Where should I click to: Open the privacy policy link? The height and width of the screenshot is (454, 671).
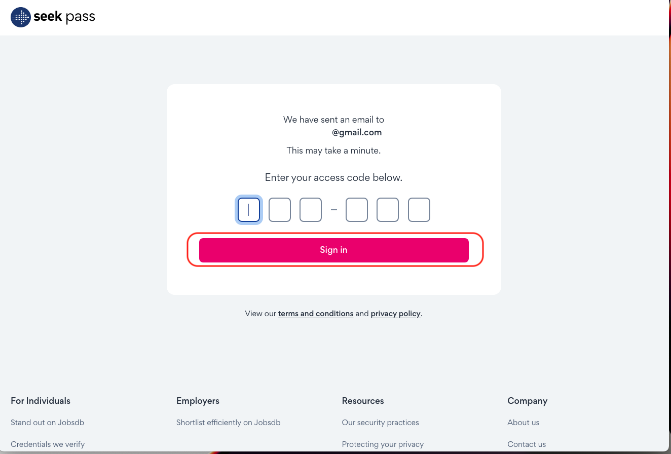(396, 314)
